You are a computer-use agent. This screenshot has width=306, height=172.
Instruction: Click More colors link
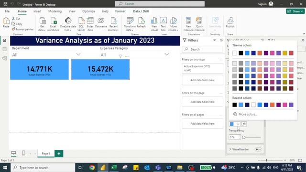[x=245, y=114]
